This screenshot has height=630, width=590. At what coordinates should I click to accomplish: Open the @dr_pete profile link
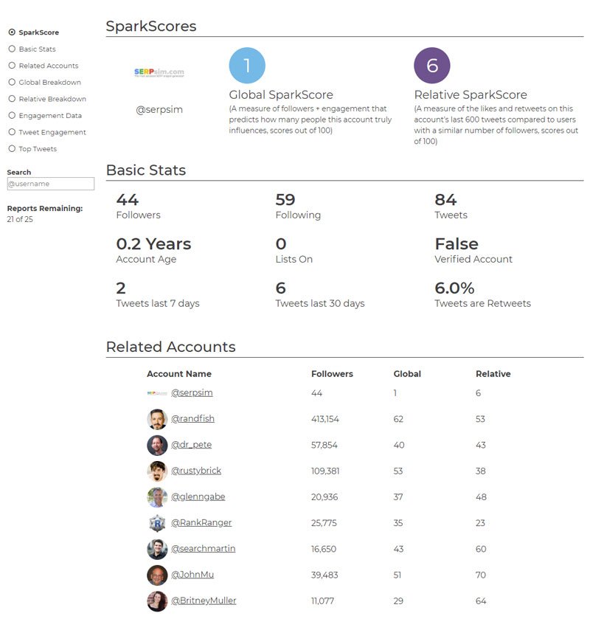191,445
